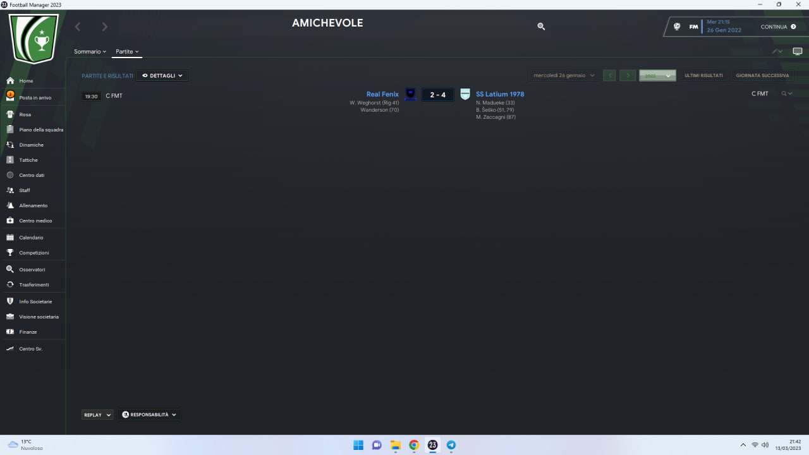Open the 2 - 4 match score
The height and width of the screenshot is (455, 809).
(438, 95)
